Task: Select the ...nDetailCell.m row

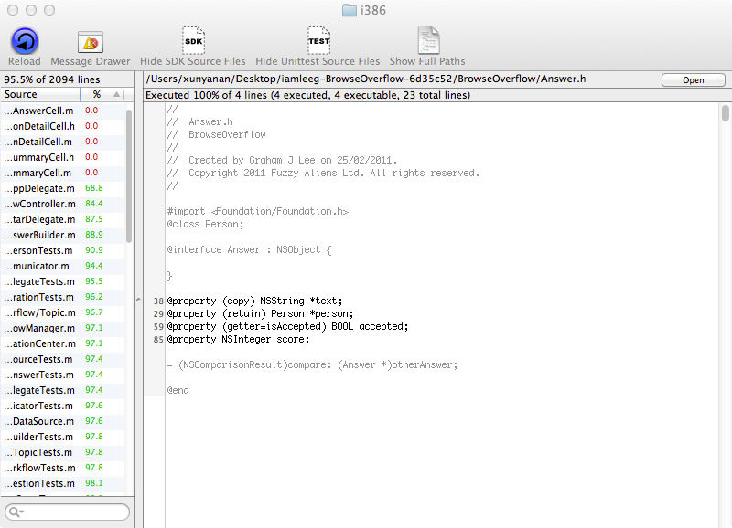Action: tap(61, 142)
